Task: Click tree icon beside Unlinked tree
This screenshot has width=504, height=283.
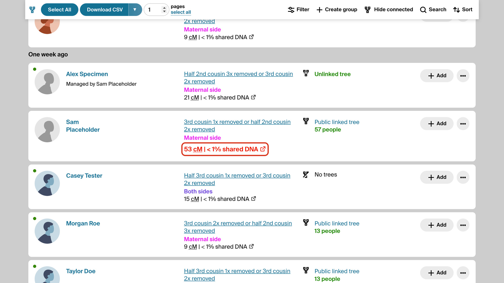Action: coord(306,73)
